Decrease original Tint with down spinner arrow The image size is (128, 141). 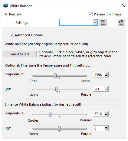pos(106,90)
